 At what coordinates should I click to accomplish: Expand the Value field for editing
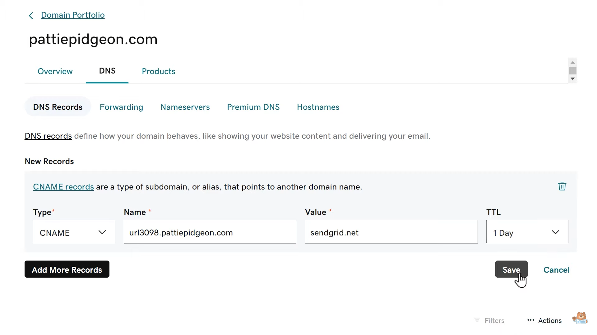391,232
